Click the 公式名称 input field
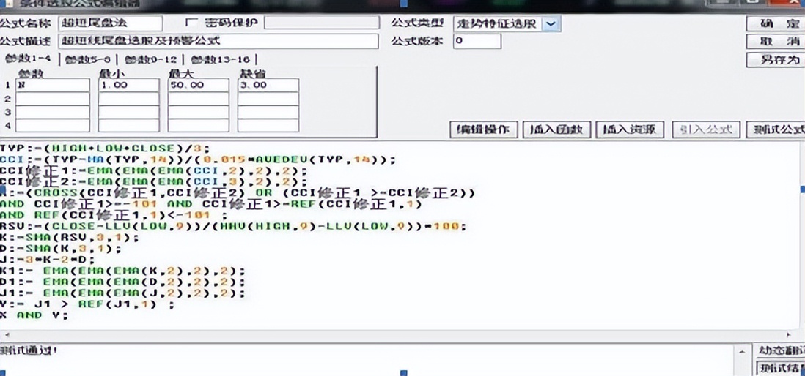Screen dimensions: 805x376 click(x=111, y=23)
